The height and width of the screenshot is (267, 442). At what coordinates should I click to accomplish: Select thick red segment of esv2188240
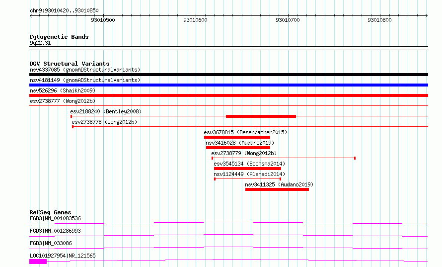click(261, 116)
